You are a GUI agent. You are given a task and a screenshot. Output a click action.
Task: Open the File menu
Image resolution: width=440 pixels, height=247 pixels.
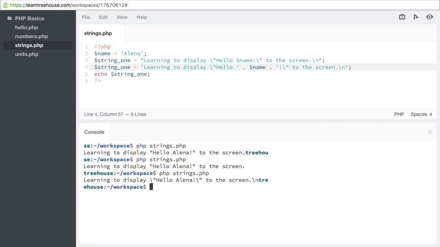pyautogui.click(x=86, y=17)
